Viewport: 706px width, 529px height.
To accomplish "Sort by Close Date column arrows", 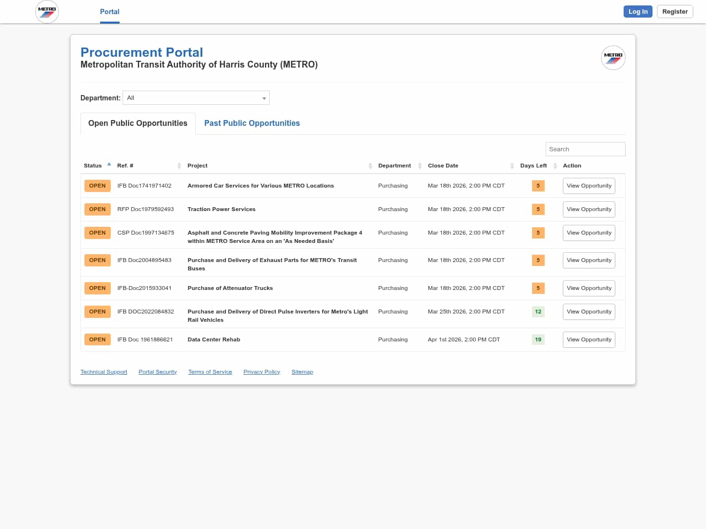I will [512, 166].
